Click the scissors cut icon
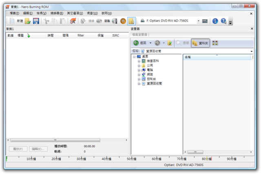261x174 pixels. point(46,21)
